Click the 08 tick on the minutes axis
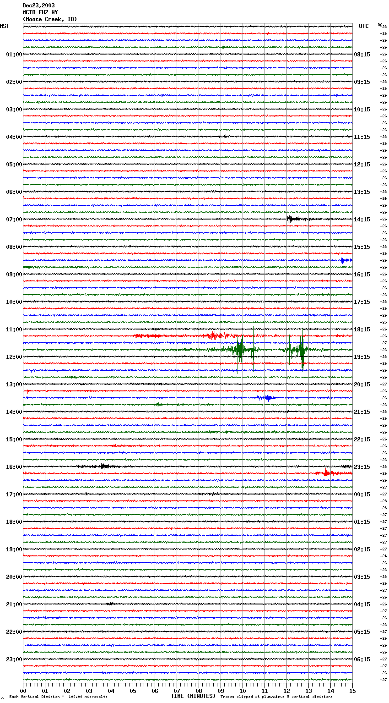 tap(199, 691)
